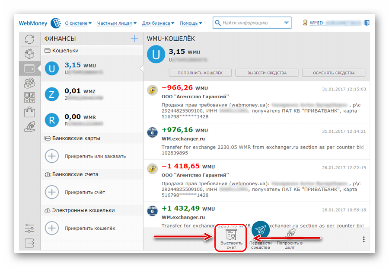The width and height of the screenshot is (389, 267).
Task: Open the shopping bag icon in sidebar
Action: [29, 112]
